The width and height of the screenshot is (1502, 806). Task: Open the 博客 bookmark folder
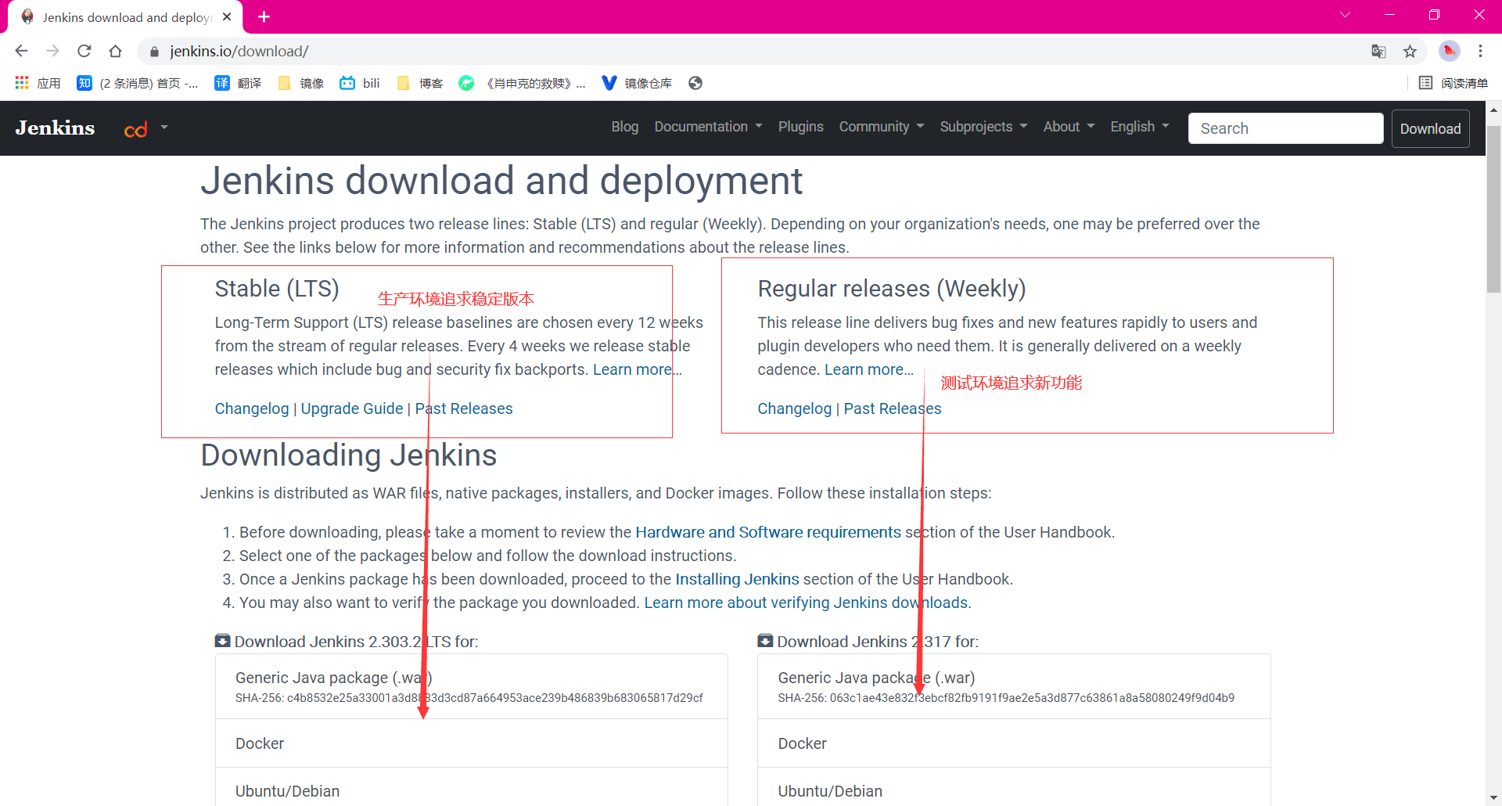[x=420, y=83]
